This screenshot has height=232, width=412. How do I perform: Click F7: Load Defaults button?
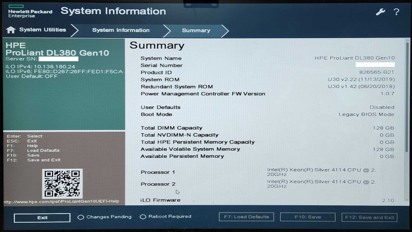coord(247,217)
